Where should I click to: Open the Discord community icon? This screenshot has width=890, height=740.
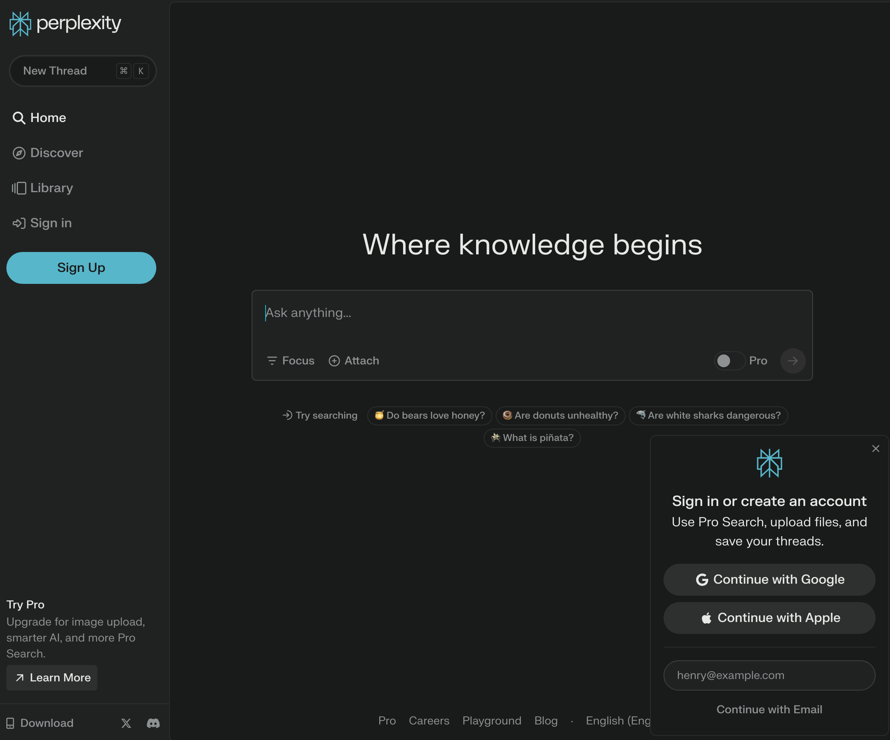point(154,723)
